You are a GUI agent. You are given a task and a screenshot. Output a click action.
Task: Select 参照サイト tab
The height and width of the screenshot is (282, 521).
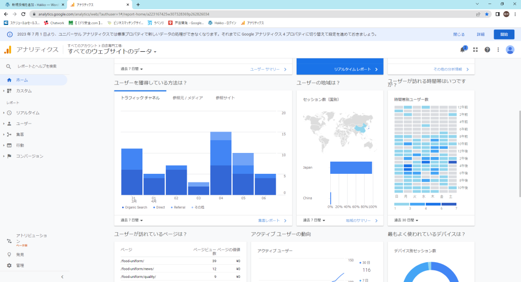pyautogui.click(x=225, y=98)
